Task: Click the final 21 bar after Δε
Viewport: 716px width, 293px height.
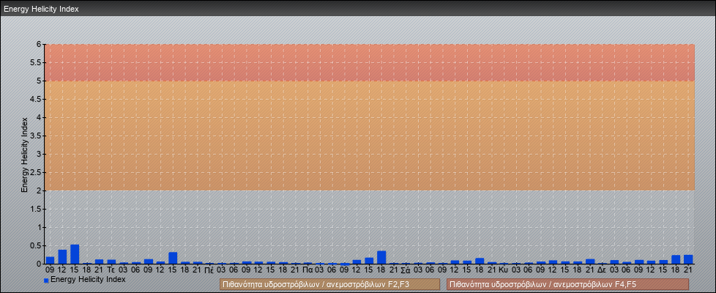Action: [688, 259]
